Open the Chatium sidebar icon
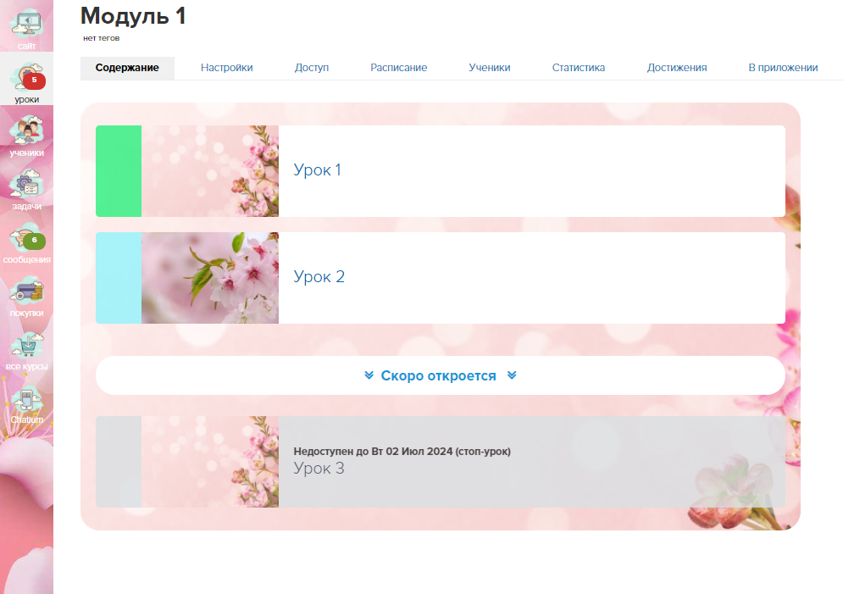Screen dimensions: 843x594 pyautogui.click(x=26, y=403)
